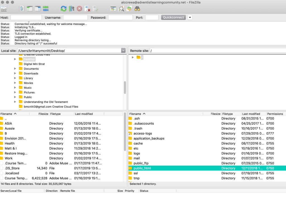The height and width of the screenshot is (205, 286).
Task: Select the .localized local file
Action: point(12,173)
